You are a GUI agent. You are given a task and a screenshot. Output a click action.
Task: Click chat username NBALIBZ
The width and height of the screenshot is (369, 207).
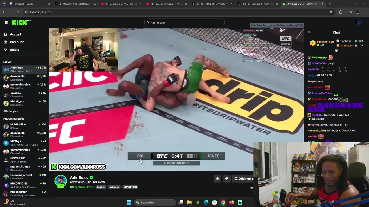(317, 115)
